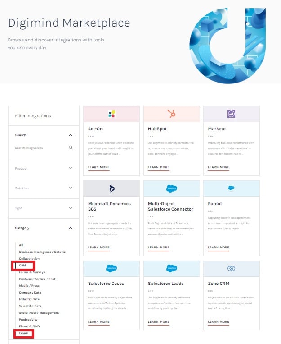Collapse the Category filter section
This screenshot has width=281, height=344.
[x=71, y=228]
